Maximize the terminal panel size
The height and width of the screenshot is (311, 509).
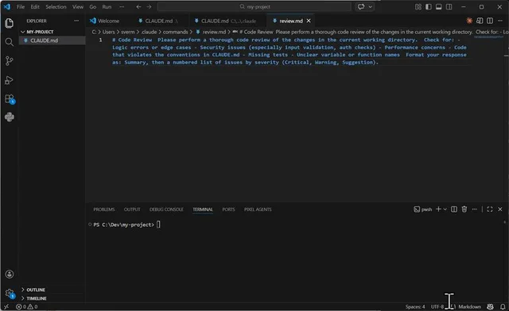pyautogui.click(x=490, y=209)
